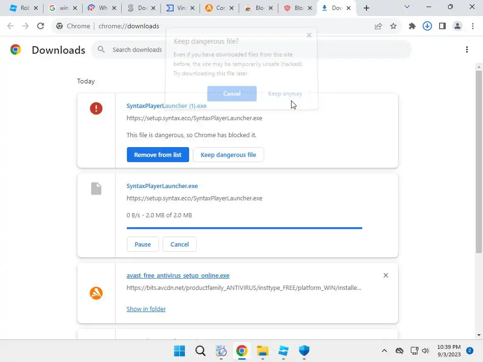This screenshot has height=362, width=483.
Task: Click the Chrome site info chip
Action: (x=73, y=26)
